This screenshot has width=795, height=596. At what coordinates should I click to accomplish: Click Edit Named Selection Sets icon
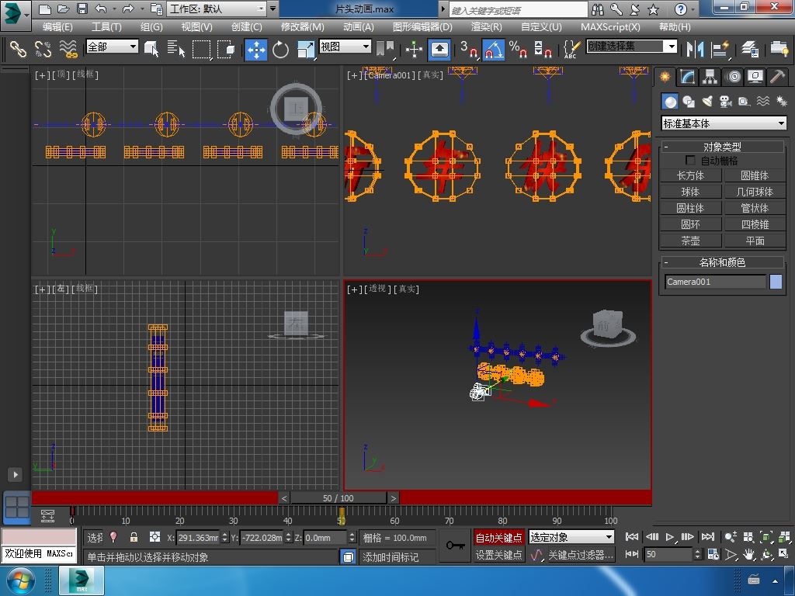coord(571,49)
